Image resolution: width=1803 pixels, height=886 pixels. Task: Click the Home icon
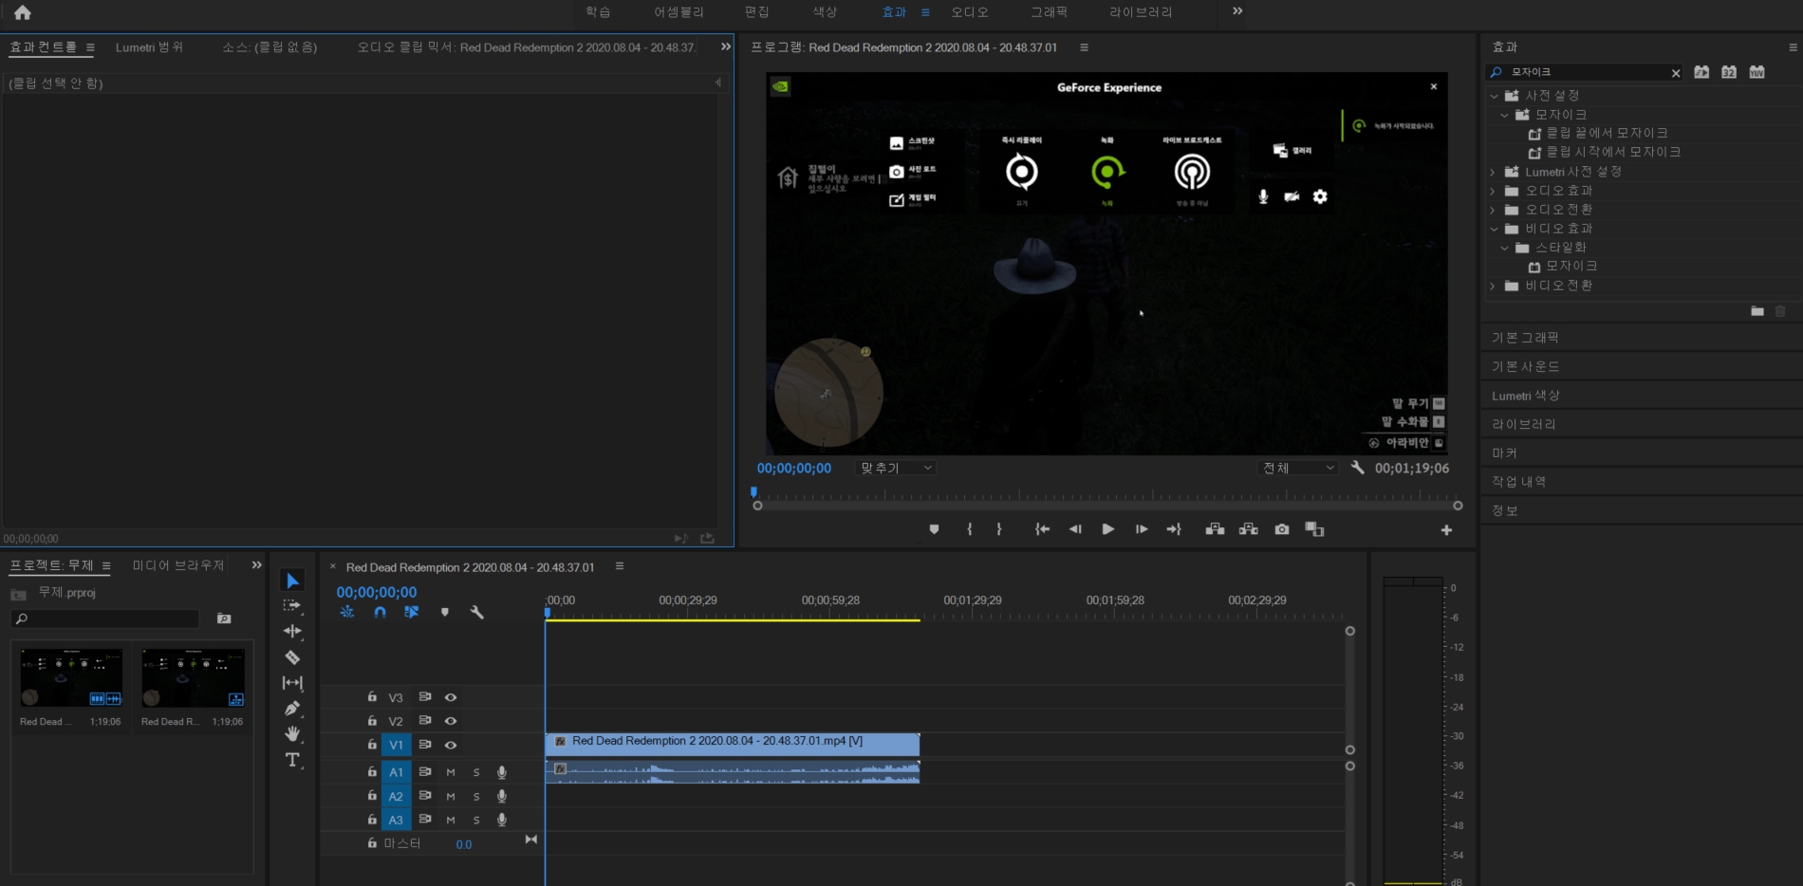tap(23, 12)
